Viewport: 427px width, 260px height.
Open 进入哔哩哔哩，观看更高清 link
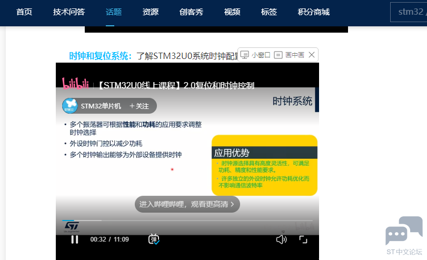click(187, 204)
